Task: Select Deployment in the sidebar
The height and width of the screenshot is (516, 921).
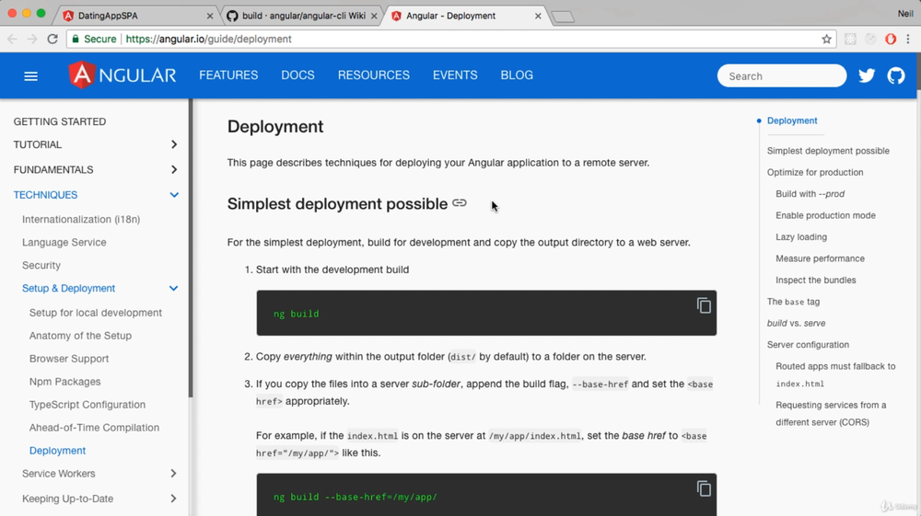Action: tap(57, 451)
